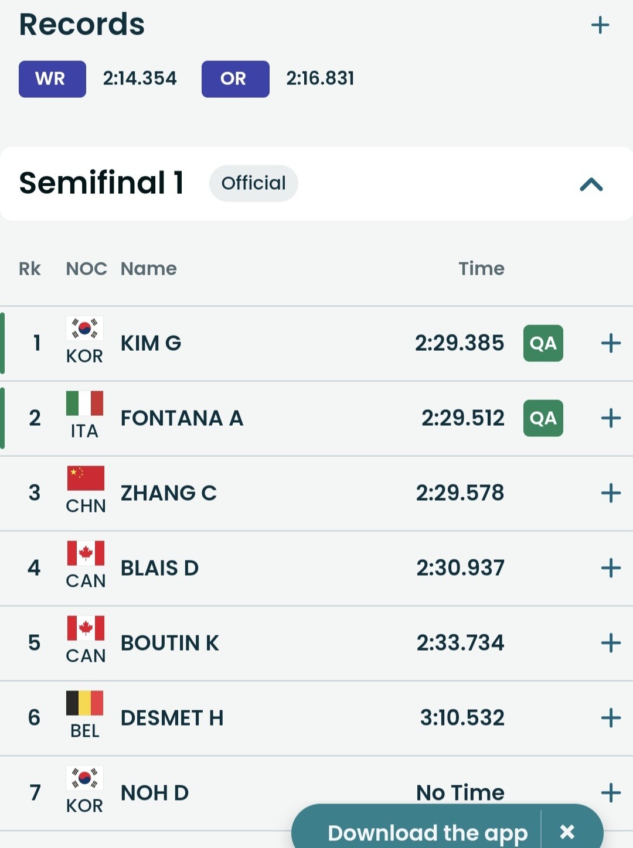The image size is (633, 848).
Task: Click the Time column header
Action: (x=481, y=269)
